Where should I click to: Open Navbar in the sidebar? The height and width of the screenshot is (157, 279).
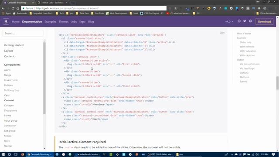click(8, 146)
